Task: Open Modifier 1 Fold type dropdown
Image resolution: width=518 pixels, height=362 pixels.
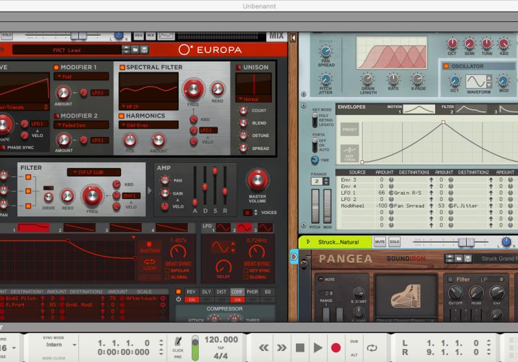Action: pos(82,76)
